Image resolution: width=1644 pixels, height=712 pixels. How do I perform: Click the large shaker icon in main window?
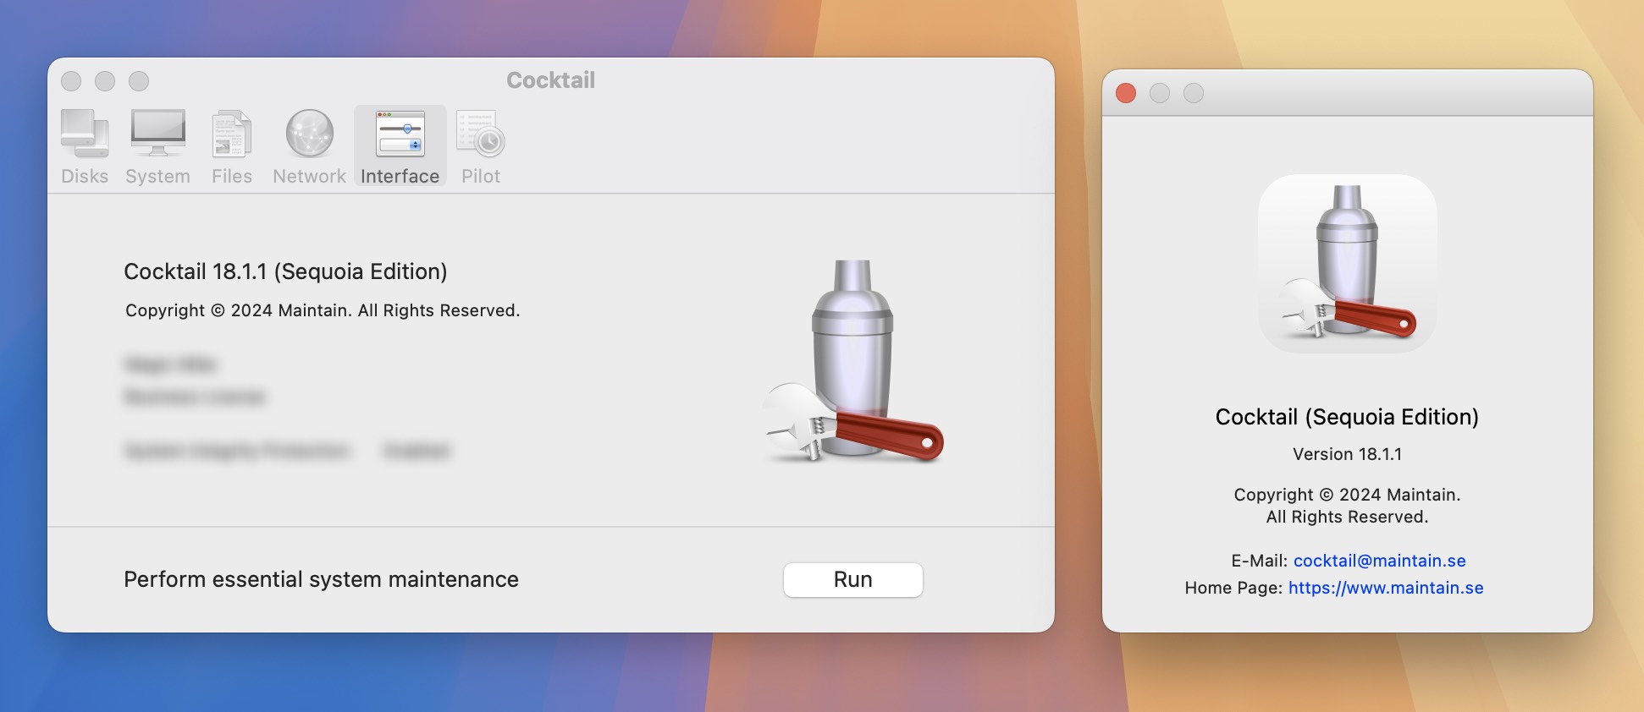853,361
